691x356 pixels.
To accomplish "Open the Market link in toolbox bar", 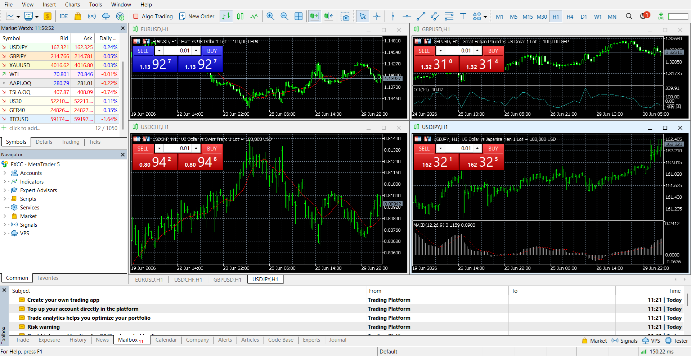I will tap(594, 341).
